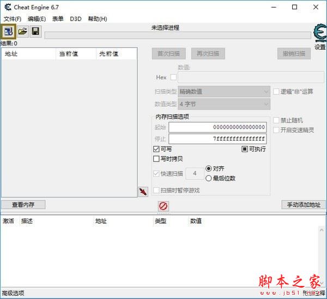Click the 先前值 column header

point(117,54)
